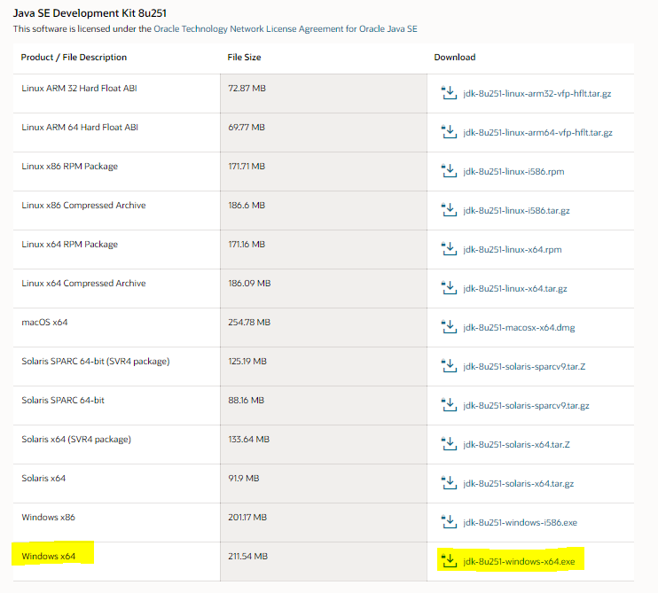Open jdk-8u251-linux-x64.tar.gz download link

[515, 289]
